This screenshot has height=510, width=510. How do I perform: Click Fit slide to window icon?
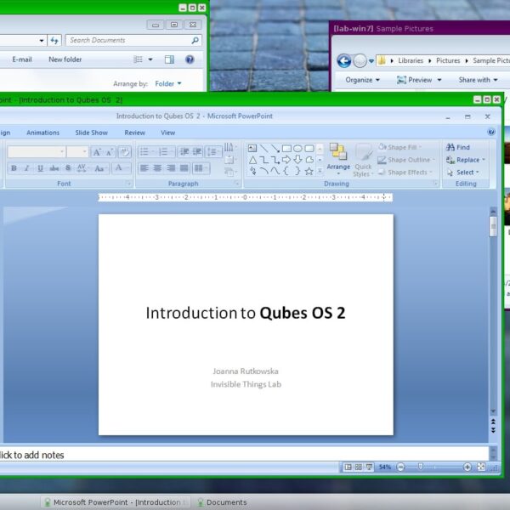coord(481,467)
